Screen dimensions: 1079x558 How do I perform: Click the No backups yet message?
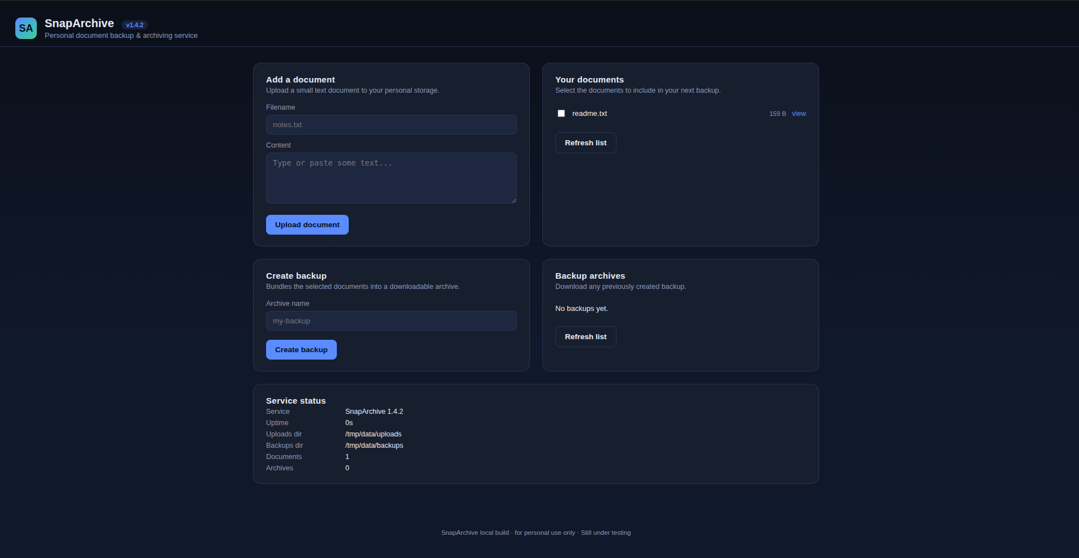tap(581, 309)
